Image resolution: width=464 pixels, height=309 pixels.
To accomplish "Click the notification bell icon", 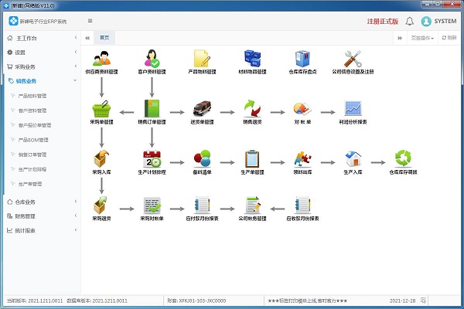I will [x=409, y=21].
